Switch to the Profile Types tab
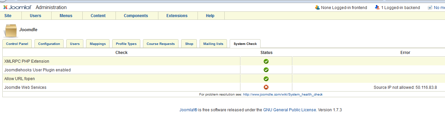This screenshot has height=122, width=445. click(126, 44)
